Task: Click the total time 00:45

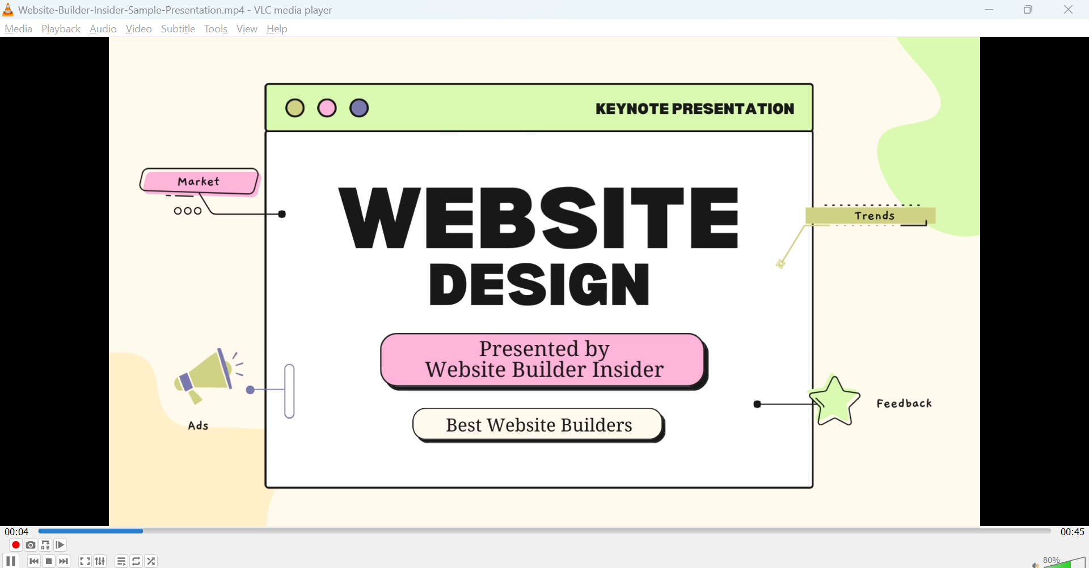Action: (x=1072, y=532)
